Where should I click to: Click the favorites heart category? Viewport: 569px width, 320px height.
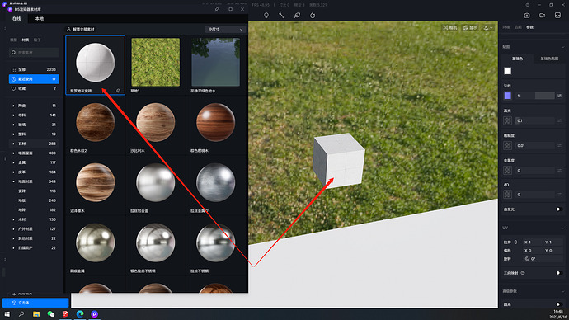pos(34,88)
